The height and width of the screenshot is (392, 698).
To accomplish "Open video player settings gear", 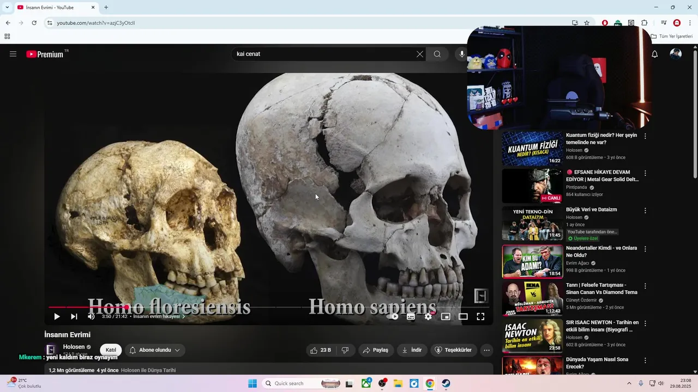I will (x=428, y=316).
